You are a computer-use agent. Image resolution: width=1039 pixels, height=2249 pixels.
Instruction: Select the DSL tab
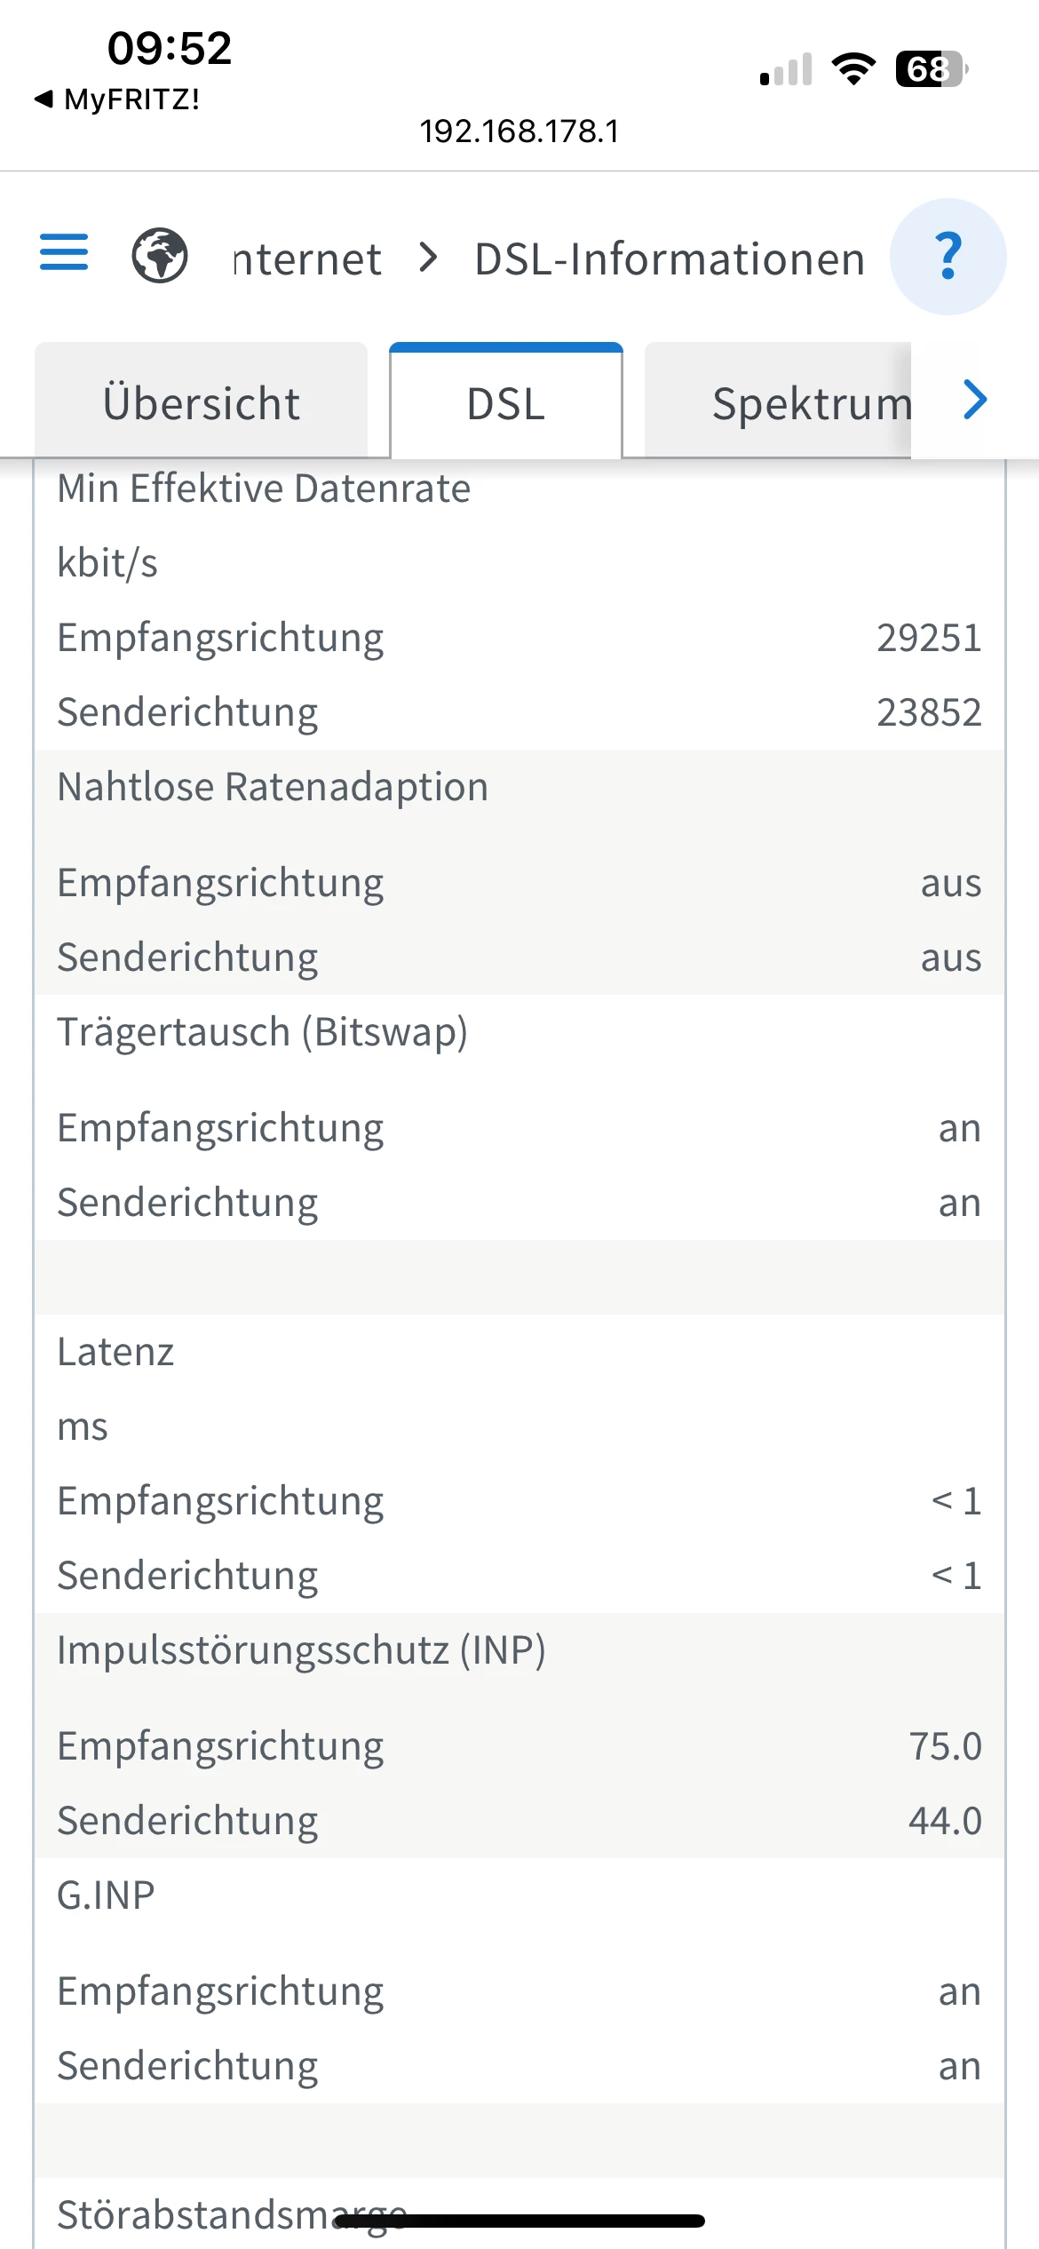(x=506, y=403)
